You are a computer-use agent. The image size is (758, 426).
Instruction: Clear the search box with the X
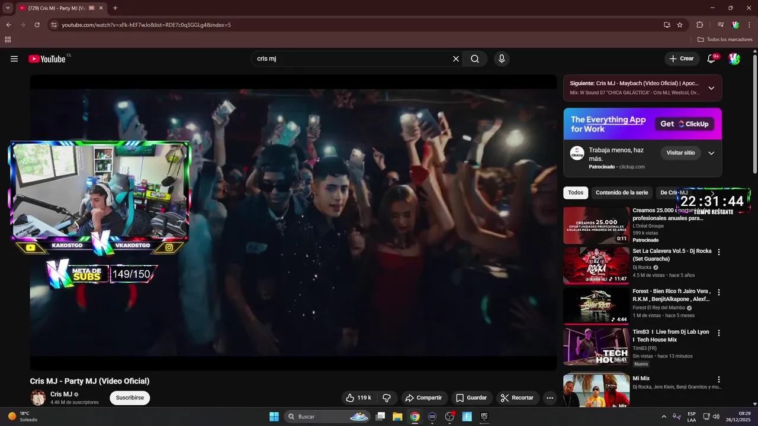(x=456, y=59)
